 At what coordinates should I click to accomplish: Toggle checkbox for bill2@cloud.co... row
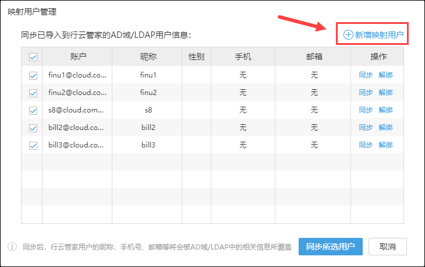point(33,127)
